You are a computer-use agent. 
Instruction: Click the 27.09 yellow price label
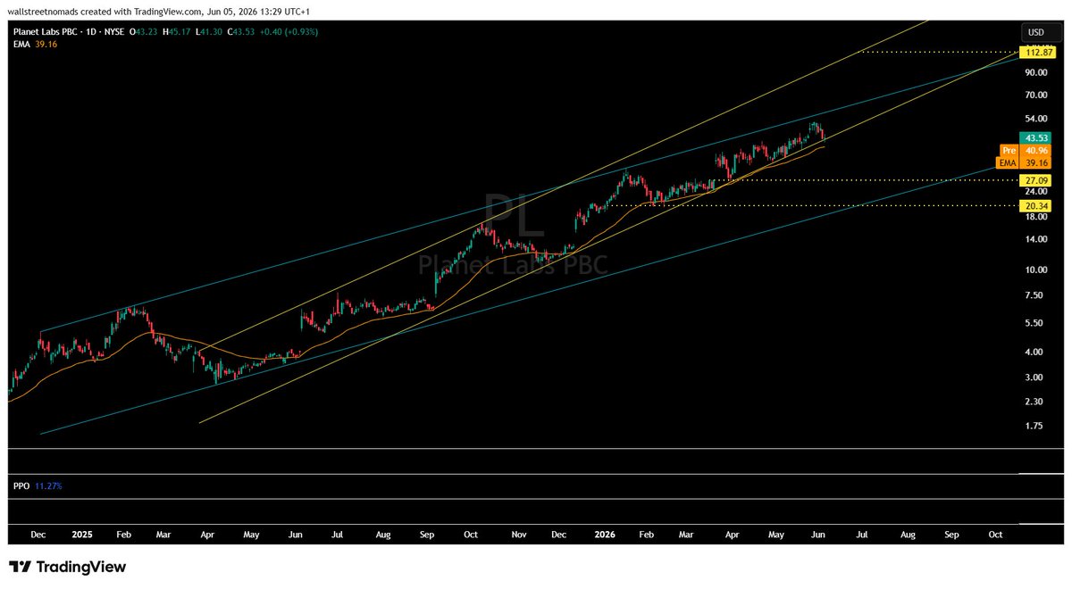(x=1036, y=179)
